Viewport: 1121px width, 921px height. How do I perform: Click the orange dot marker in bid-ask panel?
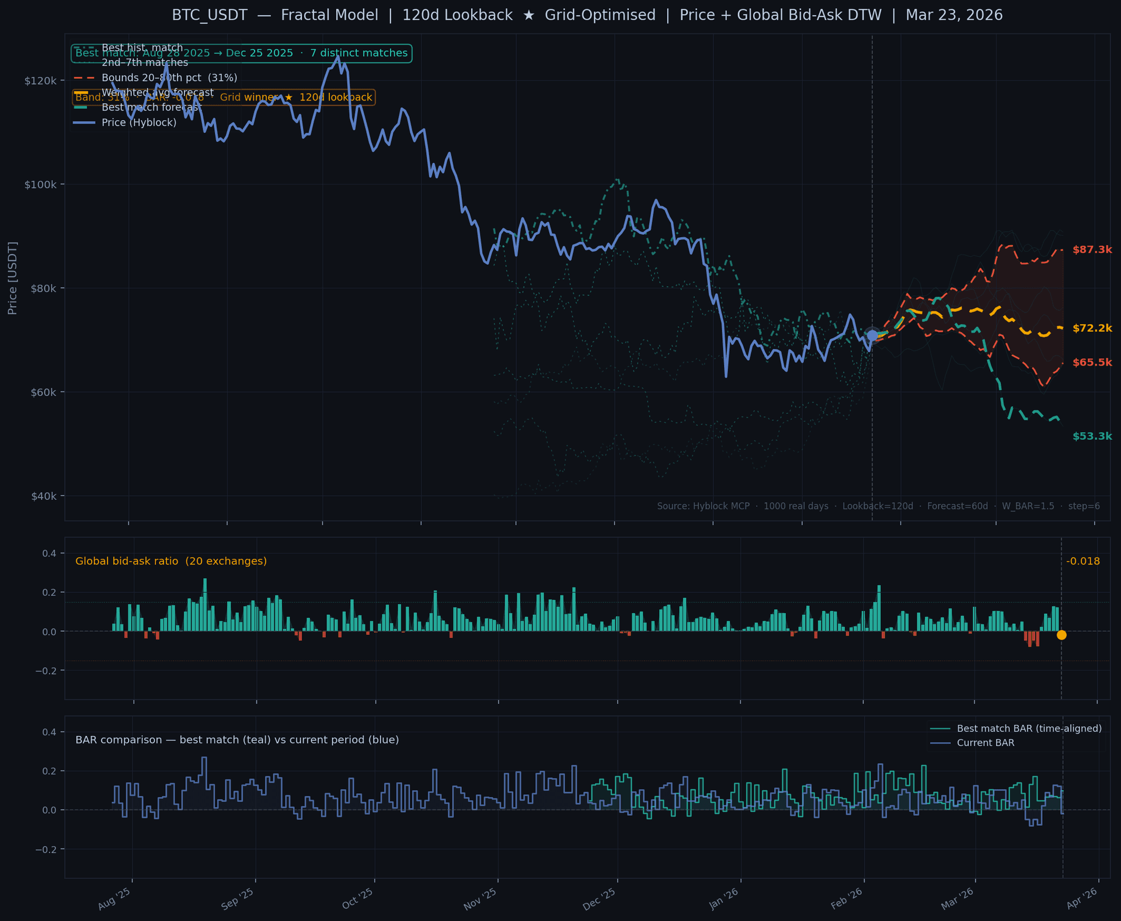(x=1061, y=635)
